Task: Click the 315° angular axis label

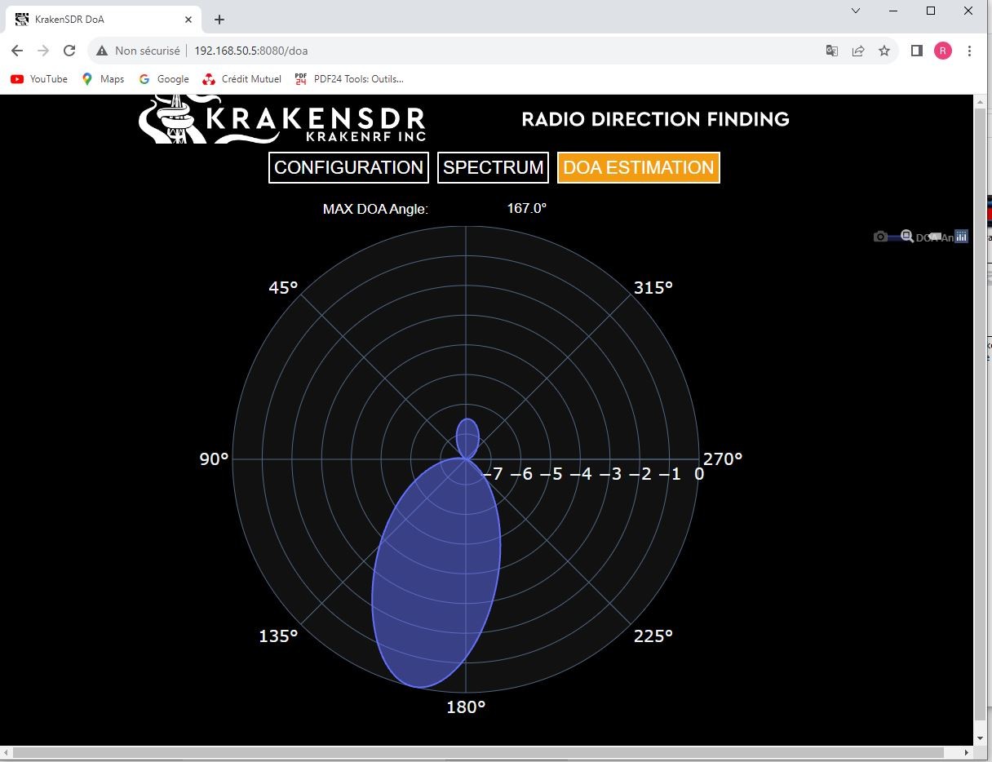Action: point(653,288)
